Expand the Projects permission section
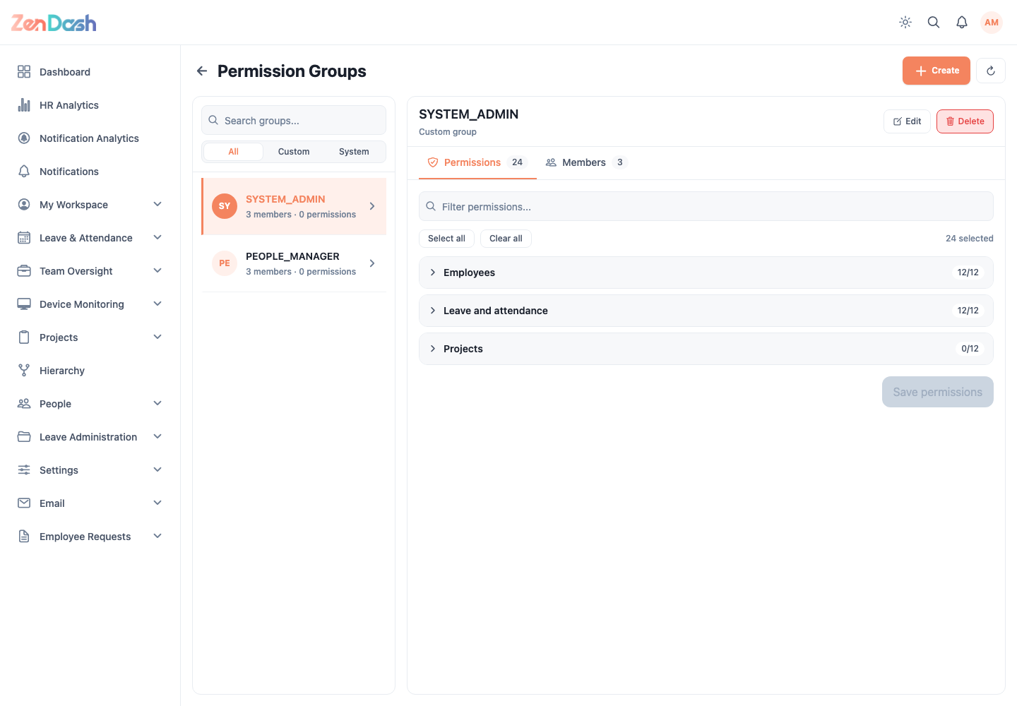The width and height of the screenshot is (1017, 706). 706,349
